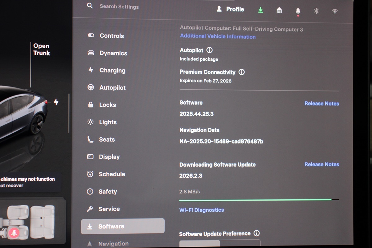The height and width of the screenshot is (248, 372).
Task: Click the Autopilot info icon
Action: (x=210, y=50)
